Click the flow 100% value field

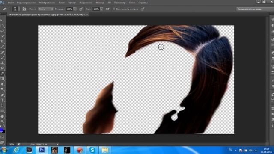click(96, 9)
